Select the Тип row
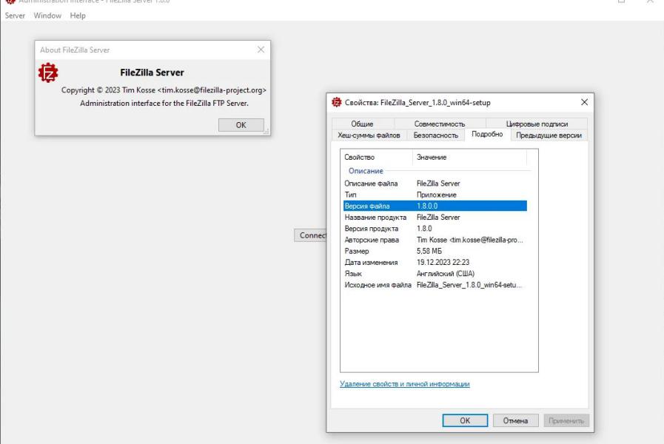The width and height of the screenshot is (664, 444). coord(435,195)
